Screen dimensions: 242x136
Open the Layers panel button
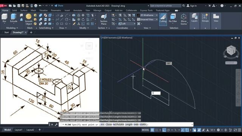(194, 18)
